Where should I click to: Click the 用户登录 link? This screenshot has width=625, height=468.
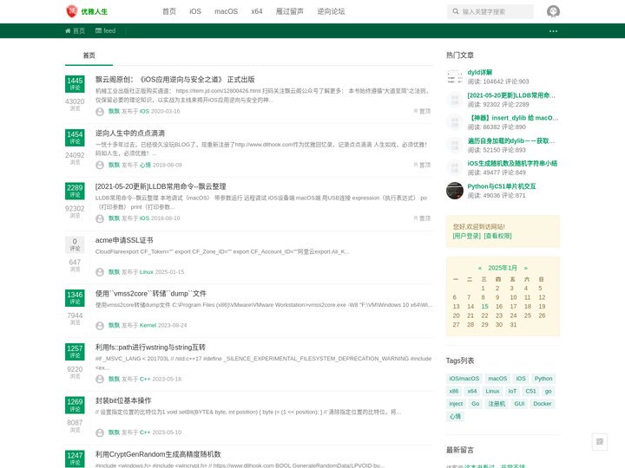click(x=467, y=236)
